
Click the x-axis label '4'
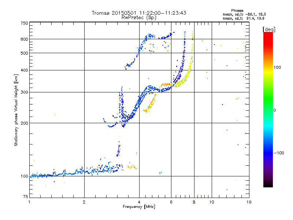pyautogui.click(x=139, y=202)
